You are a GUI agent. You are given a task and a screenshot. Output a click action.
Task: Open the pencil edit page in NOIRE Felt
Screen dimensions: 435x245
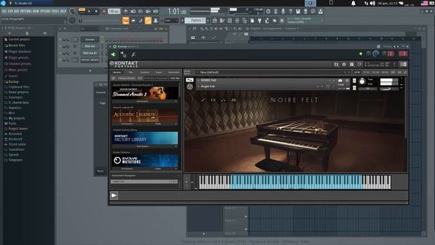point(203,100)
